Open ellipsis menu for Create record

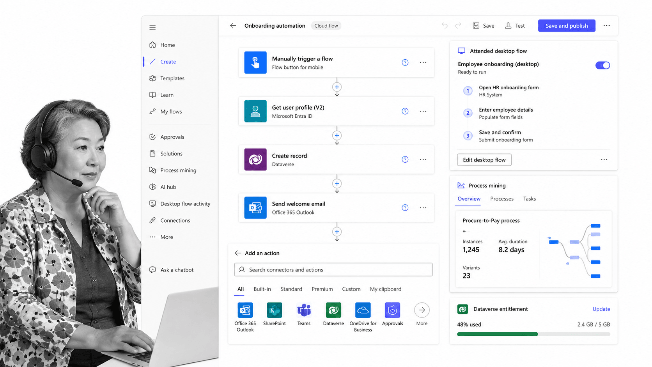coord(423,160)
